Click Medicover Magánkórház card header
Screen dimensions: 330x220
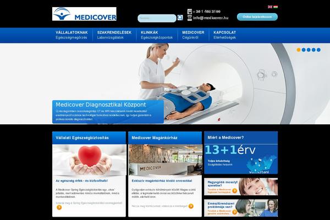point(165,137)
